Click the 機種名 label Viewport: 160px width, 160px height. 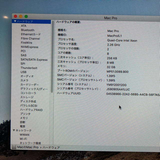(62, 30)
